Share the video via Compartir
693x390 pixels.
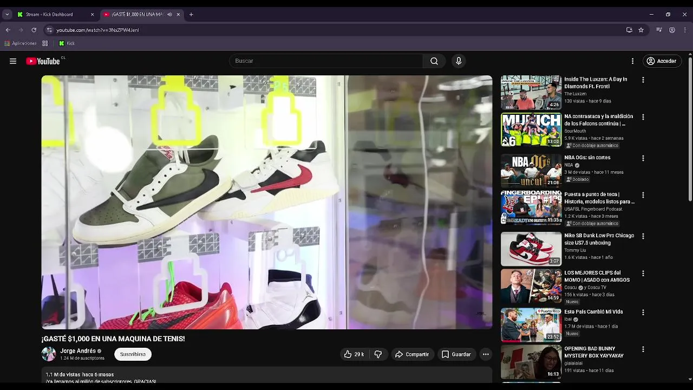412,354
